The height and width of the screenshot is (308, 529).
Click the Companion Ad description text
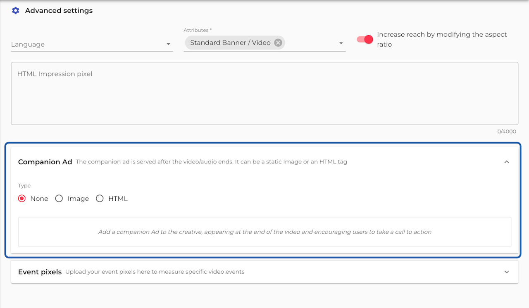point(211,162)
